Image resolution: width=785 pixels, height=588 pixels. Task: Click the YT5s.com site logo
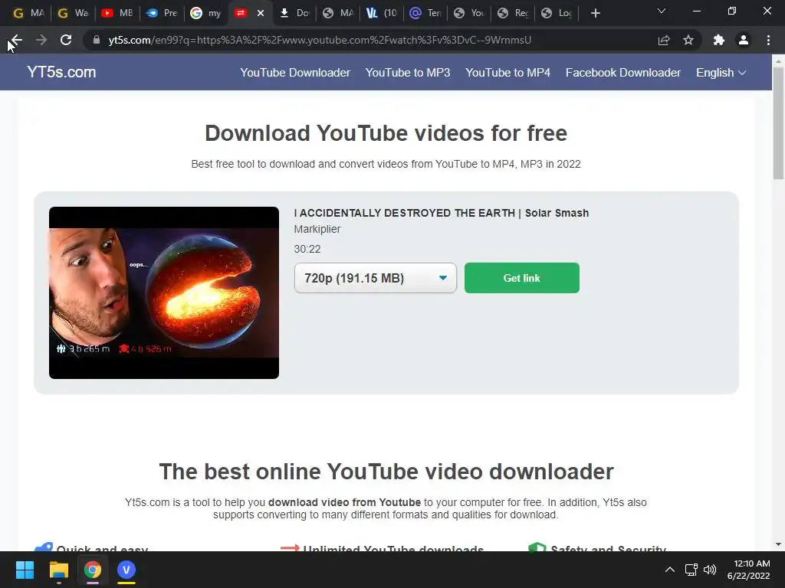coord(61,72)
